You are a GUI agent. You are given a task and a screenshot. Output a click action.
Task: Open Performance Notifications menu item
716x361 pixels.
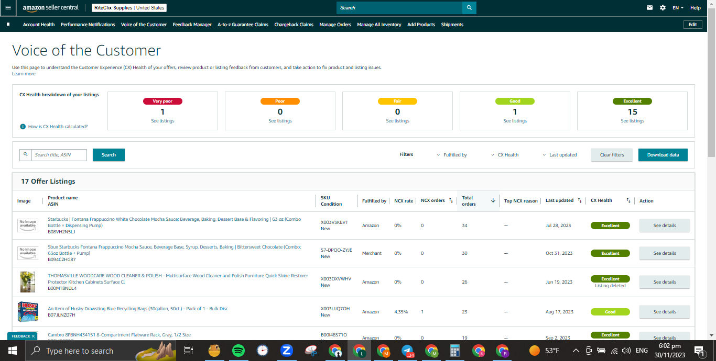point(88,25)
